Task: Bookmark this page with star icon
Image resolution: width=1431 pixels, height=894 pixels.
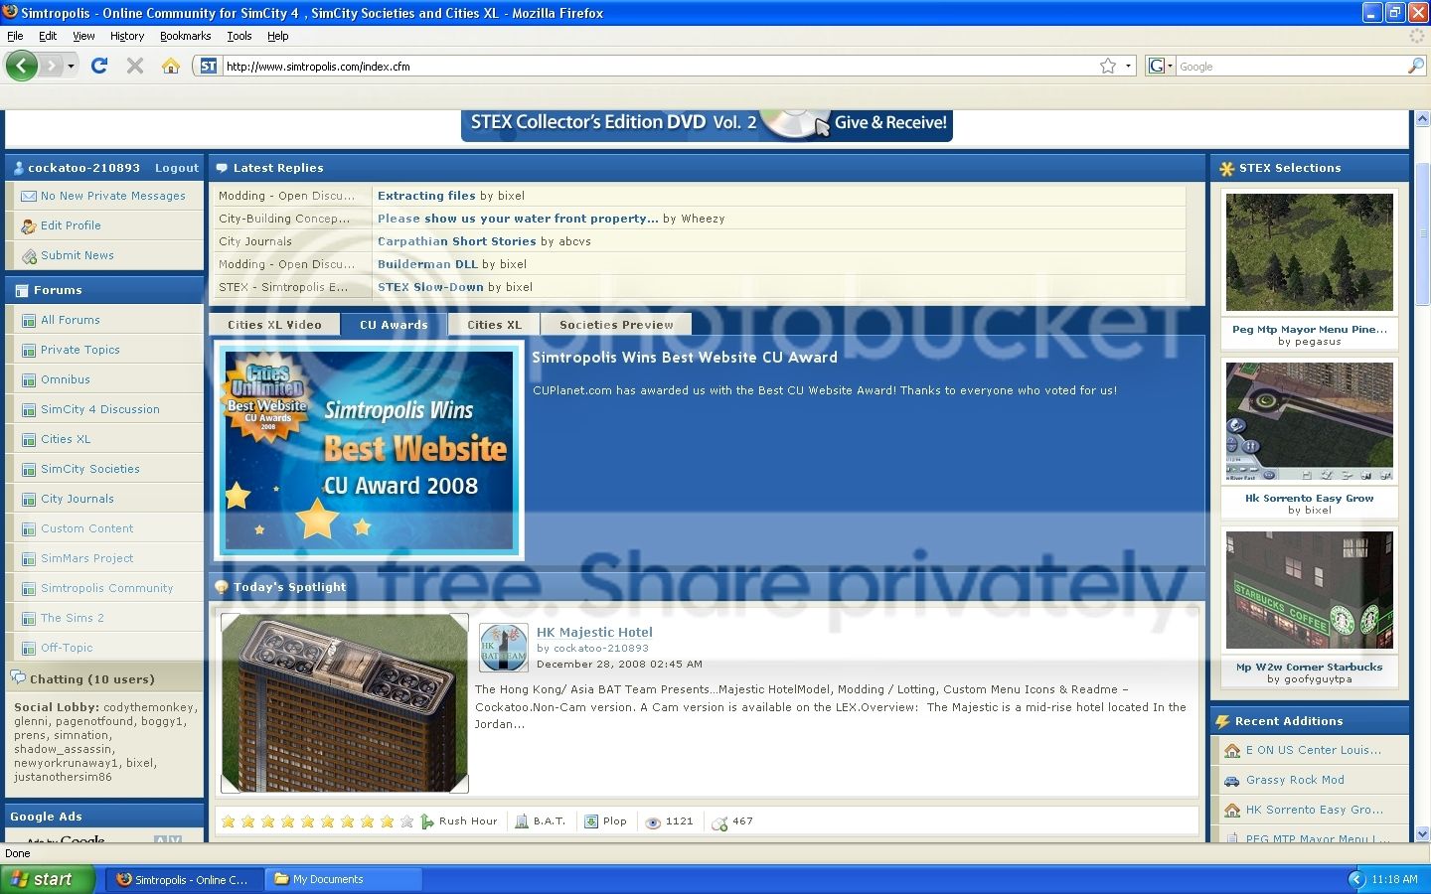Action: point(1108,66)
